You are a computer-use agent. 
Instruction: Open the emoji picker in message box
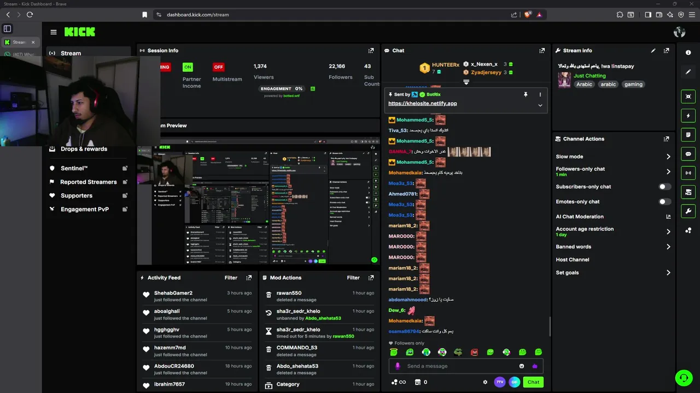pos(522,366)
